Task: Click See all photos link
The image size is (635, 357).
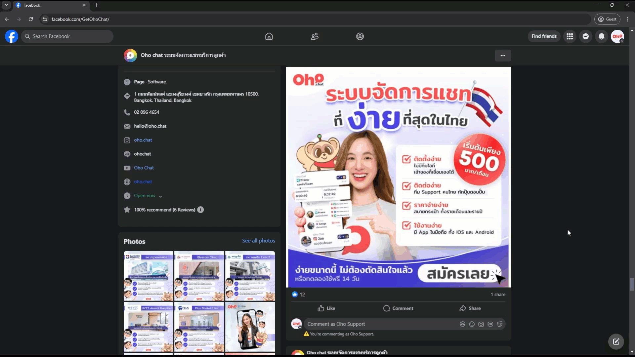Action: pos(258,241)
